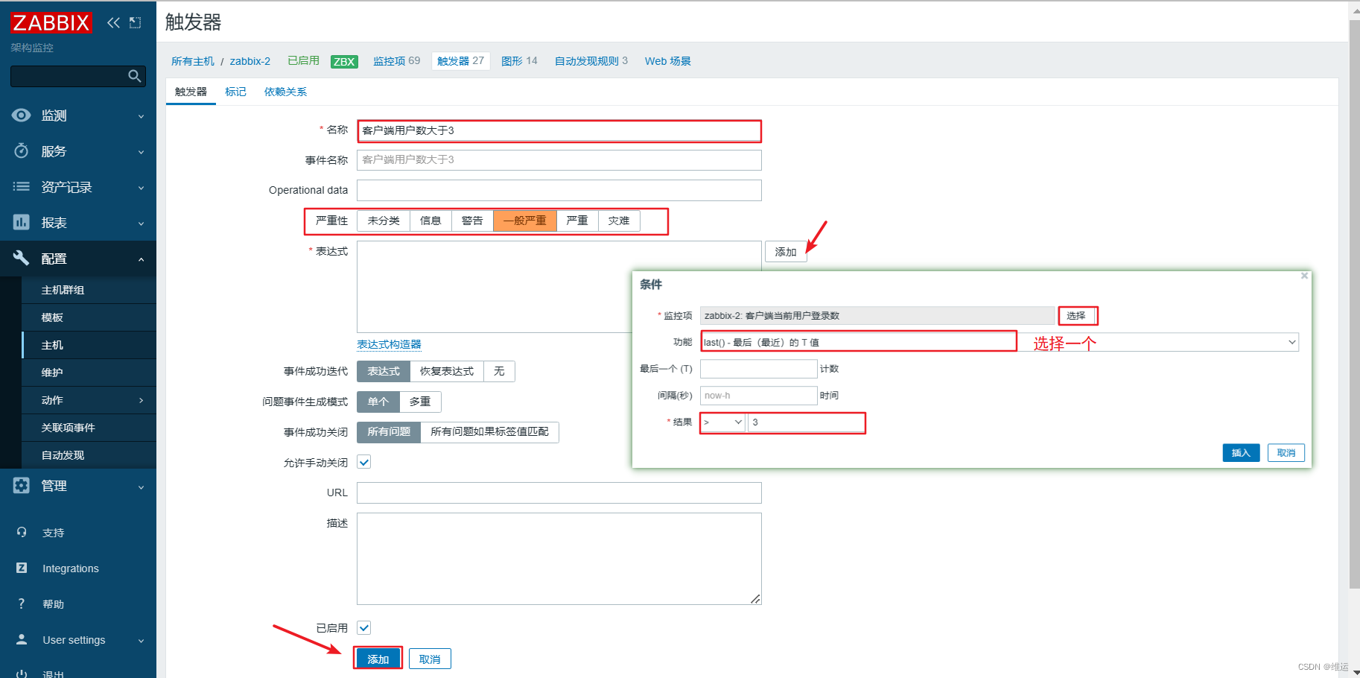The height and width of the screenshot is (678, 1360).
Task: Click the 所有主机 breadcrumb link
Action: click(192, 61)
